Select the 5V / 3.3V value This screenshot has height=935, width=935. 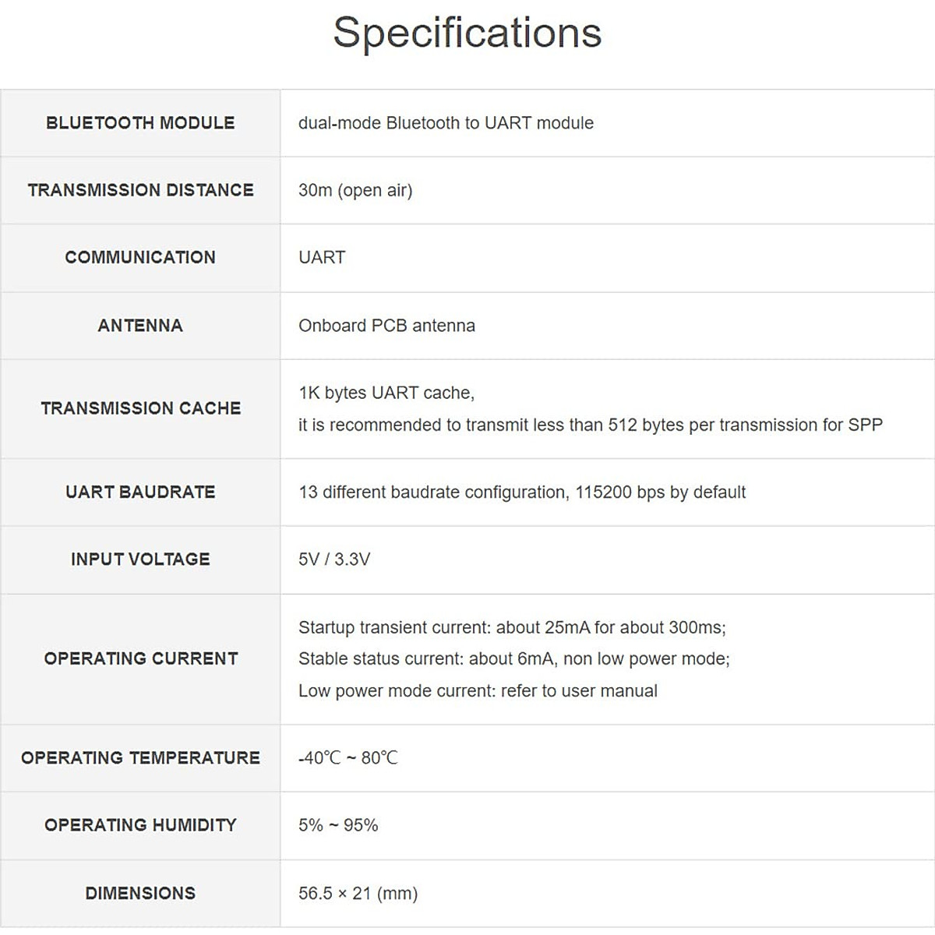334,559
